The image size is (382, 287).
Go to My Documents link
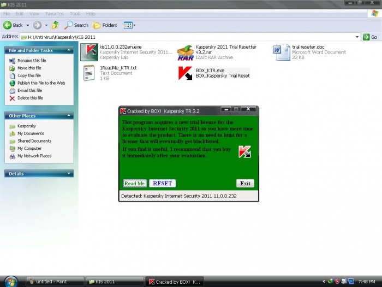coord(31,133)
